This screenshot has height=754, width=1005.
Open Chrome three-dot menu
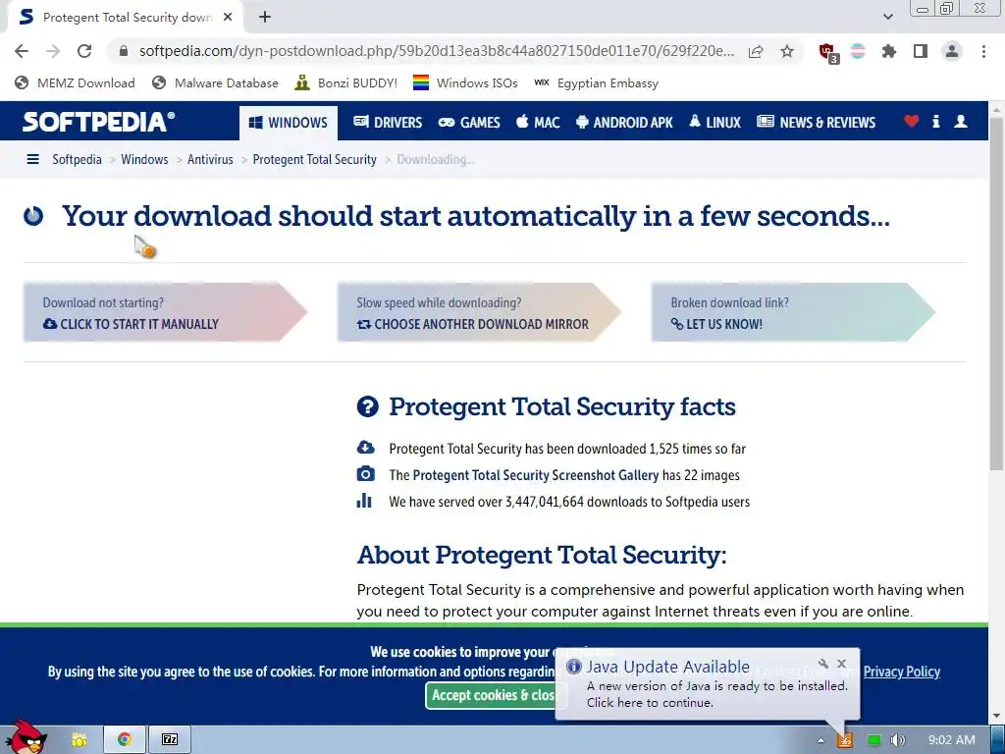point(983,51)
